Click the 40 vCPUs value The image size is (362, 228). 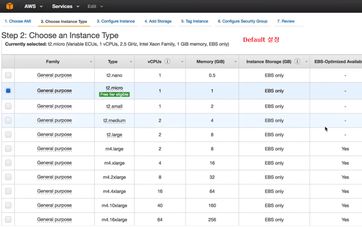coord(160,206)
